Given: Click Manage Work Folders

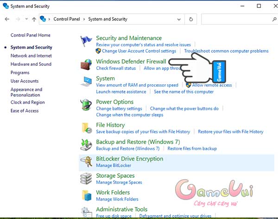Looking at the screenshot, I should pos(117,199).
